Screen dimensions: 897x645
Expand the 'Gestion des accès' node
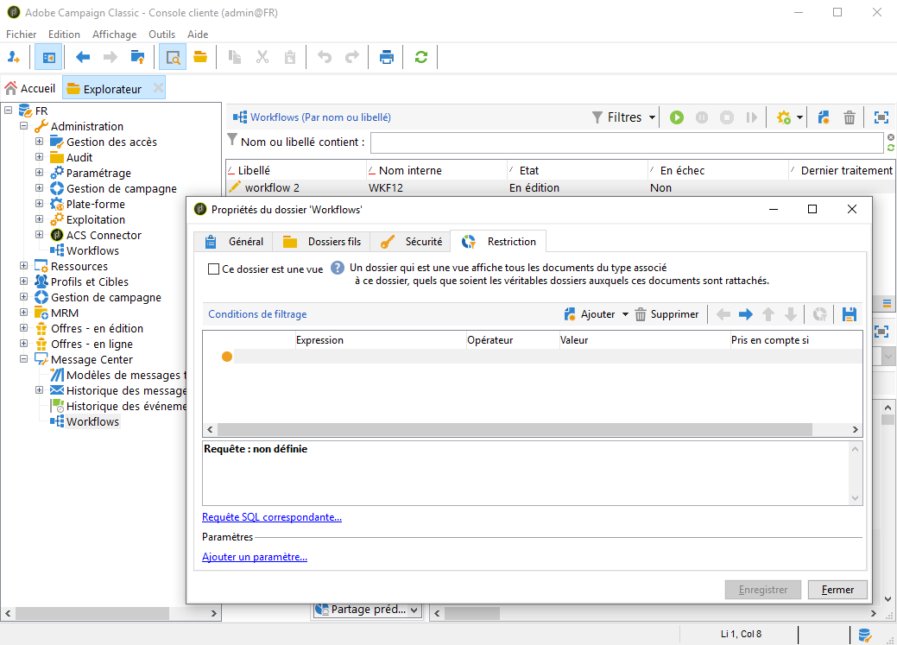[x=39, y=141]
